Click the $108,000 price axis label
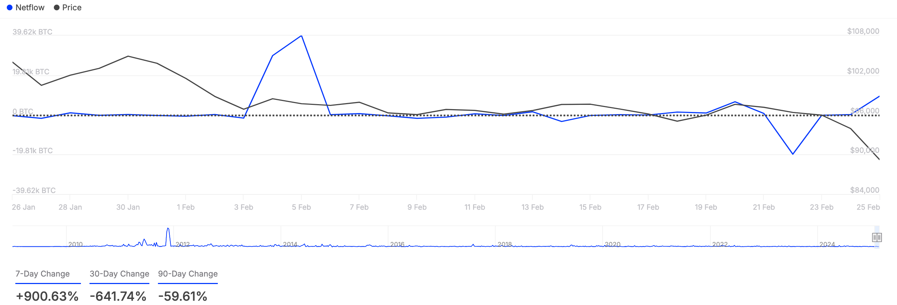Viewport: 897px width, 305px height. point(863,31)
